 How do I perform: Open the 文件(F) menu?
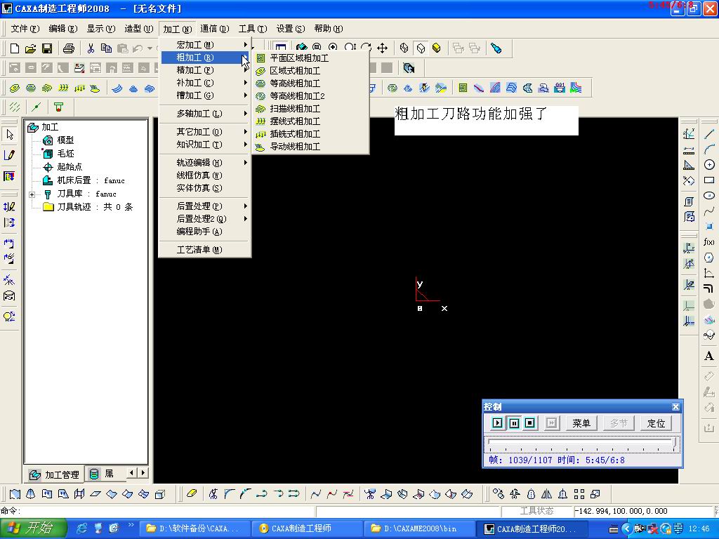[x=25, y=28]
